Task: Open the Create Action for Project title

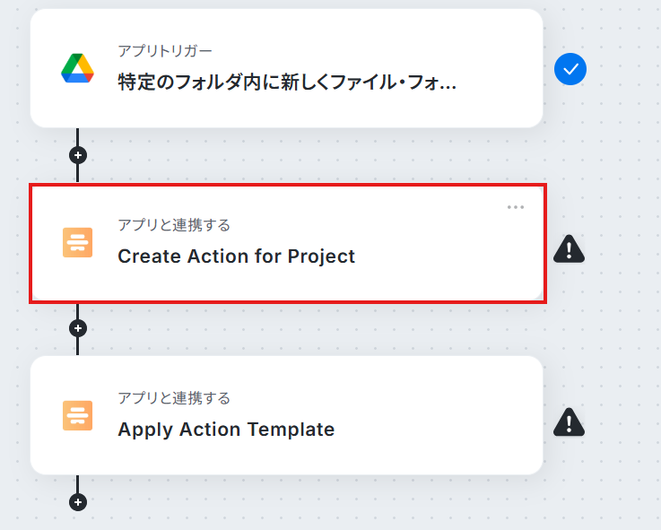Action: 236,256
